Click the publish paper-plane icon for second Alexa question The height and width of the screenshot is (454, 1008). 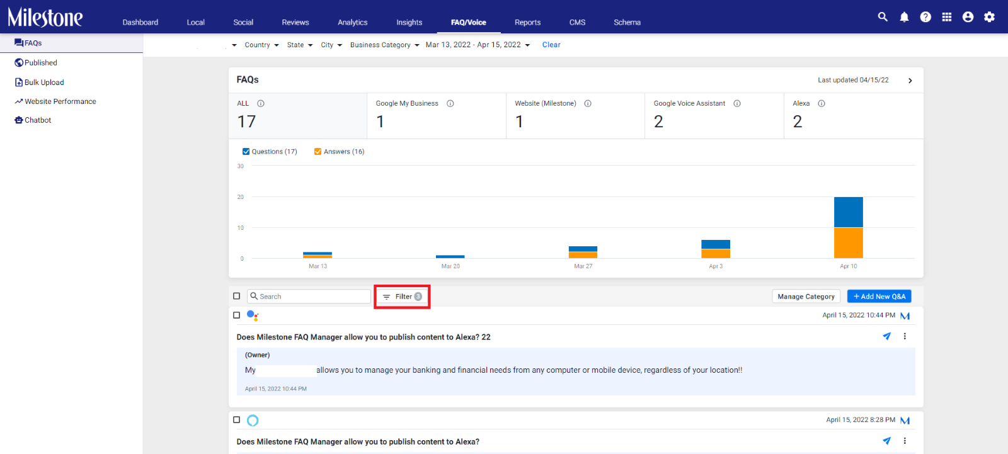click(x=887, y=441)
